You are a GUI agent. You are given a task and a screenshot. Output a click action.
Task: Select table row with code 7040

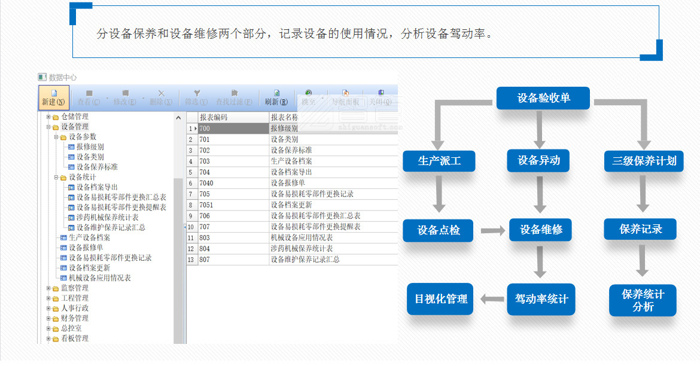tap(206, 183)
